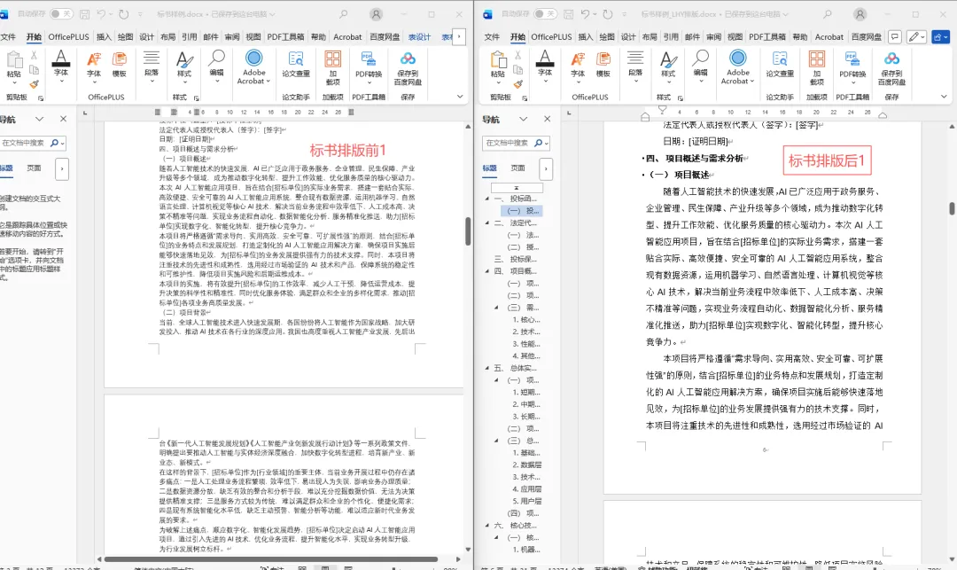The height and width of the screenshot is (570, 957).
Task: Open comments icon in right window
Action: click(x=894, y=36)
